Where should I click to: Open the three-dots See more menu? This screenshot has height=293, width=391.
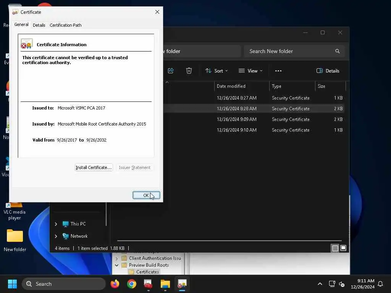[278, 71]
